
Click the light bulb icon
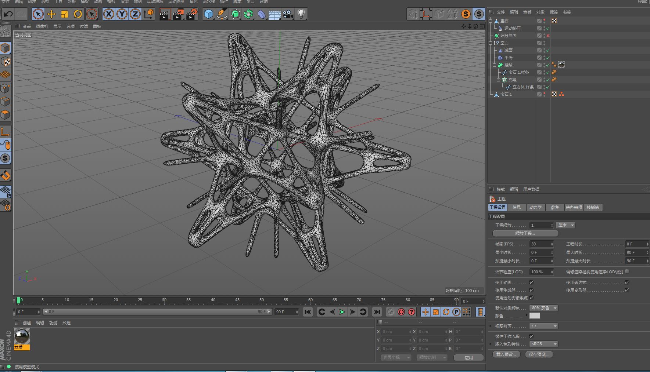point(301,14)
